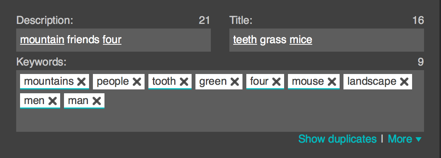Select the underlined word 'mountain' in Description

pos(42,40)
